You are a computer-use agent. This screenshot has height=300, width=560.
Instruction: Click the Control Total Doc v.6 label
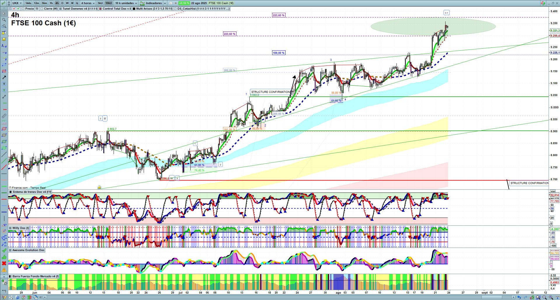(x=117, y=9)
